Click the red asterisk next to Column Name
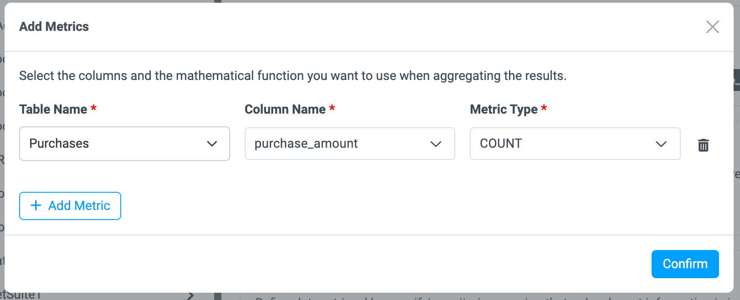Screen dimensions: 740x300 pos(332,108)
